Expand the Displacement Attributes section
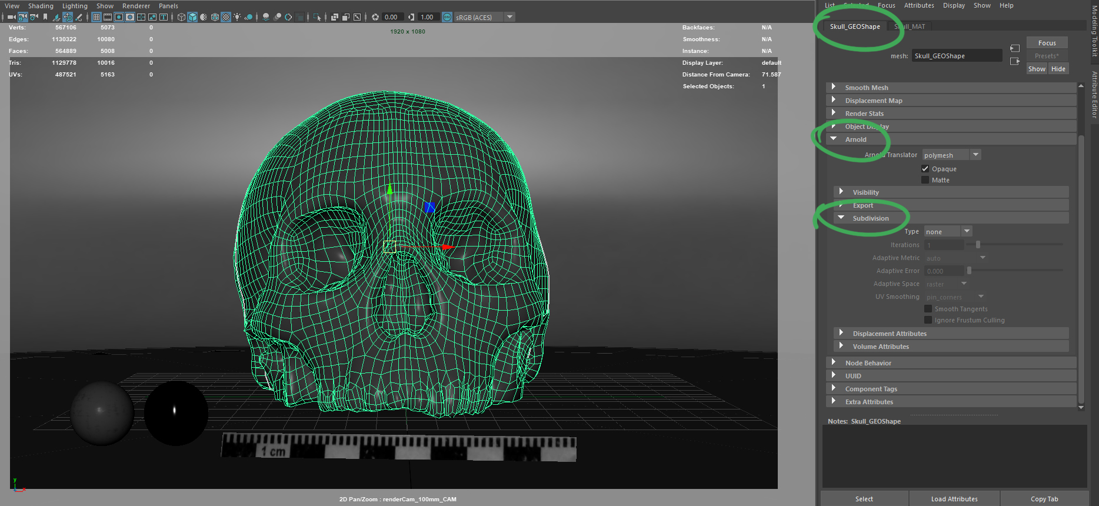This screenshot has height=506, width=1099. 889,334
